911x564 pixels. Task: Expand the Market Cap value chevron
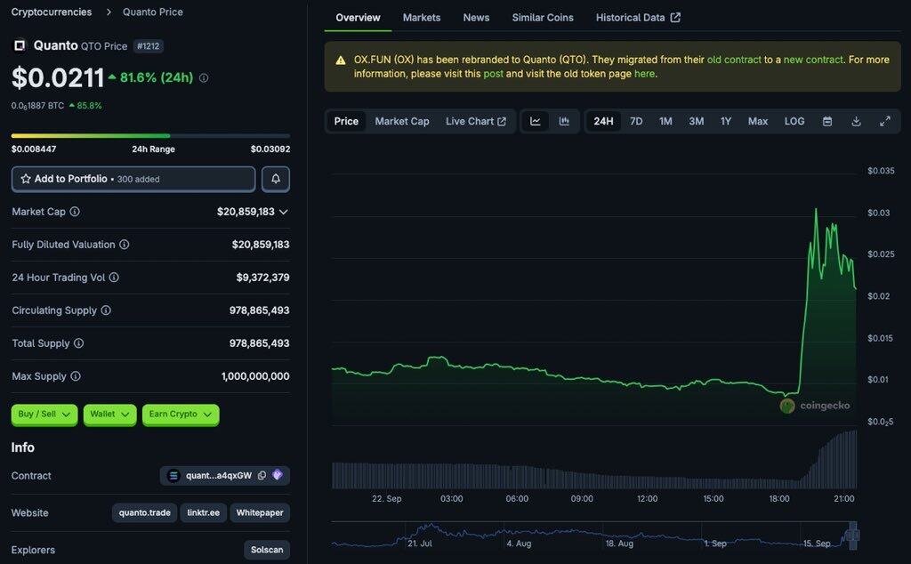click(284, 212)
